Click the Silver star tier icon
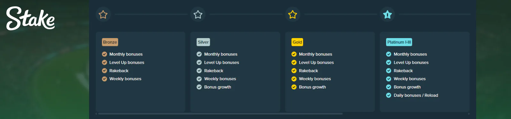The height and width of the screenshot is (119, 511). [x=198, y=14]
